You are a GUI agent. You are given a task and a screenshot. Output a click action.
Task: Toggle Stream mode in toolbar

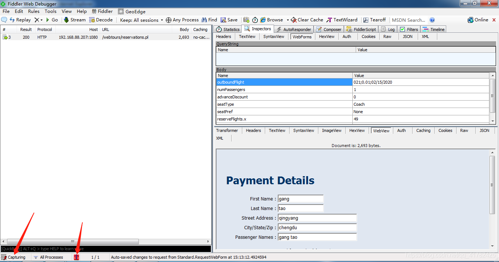pyautogui.click(x=75, y=20)
